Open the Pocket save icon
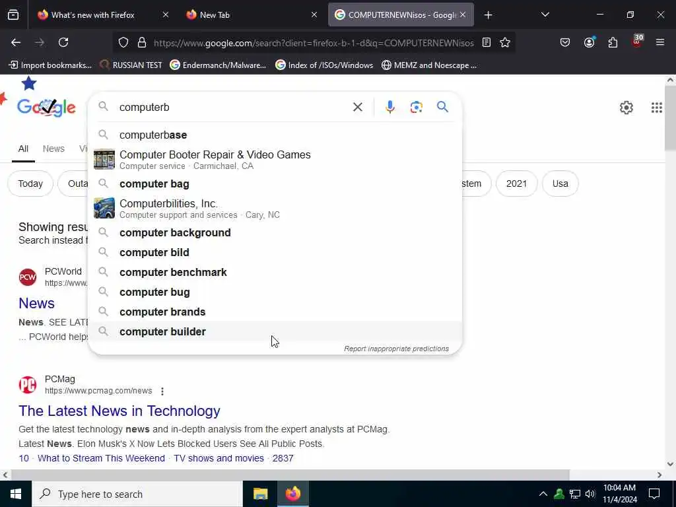Image resolution: width=676 pixels, height=507 pixels. pyautogui.click(x=565, y=42)
